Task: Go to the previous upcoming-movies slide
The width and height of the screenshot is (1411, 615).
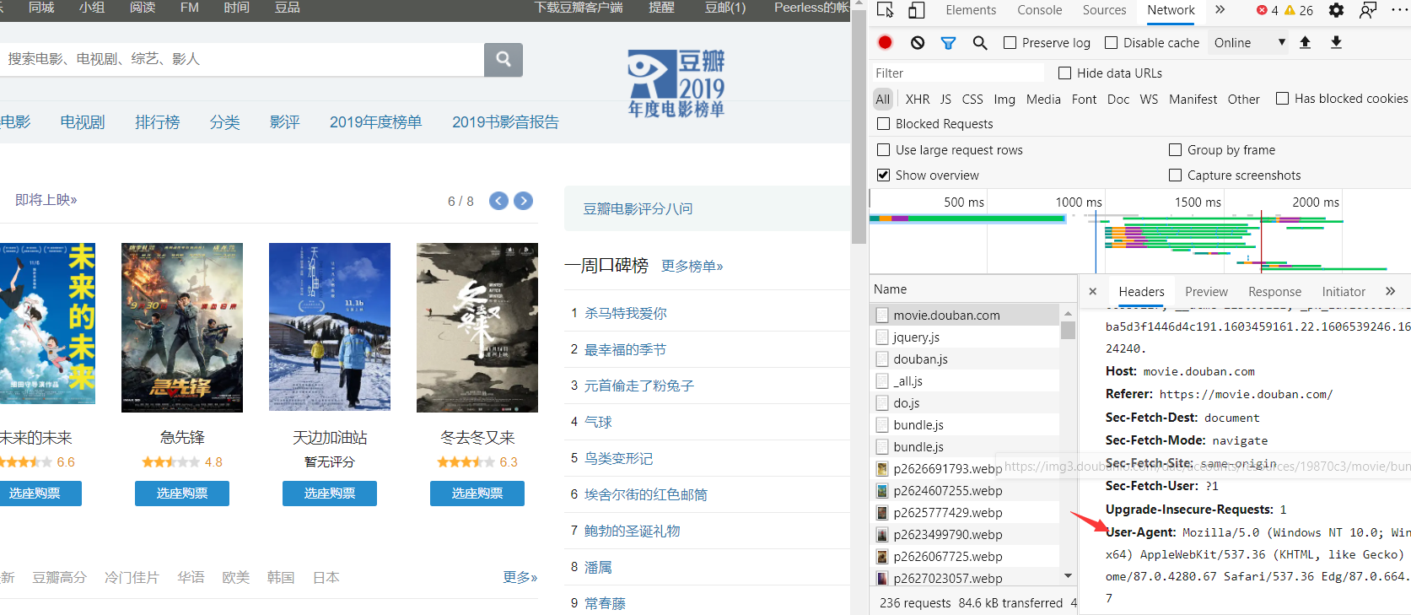Action: (x=499, y=201)
